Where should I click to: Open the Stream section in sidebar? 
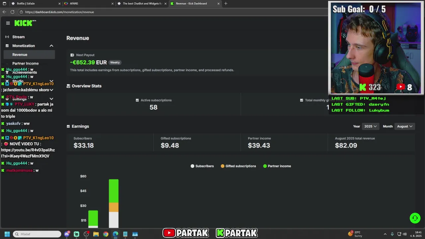(x=19, y=37)
